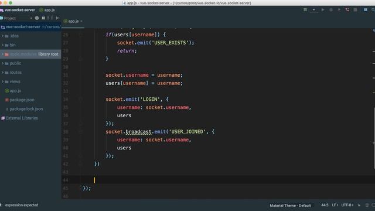Click status bar left corner tool-window icon
This screenshot has width=375, height=211.
[x=1, y=205]
